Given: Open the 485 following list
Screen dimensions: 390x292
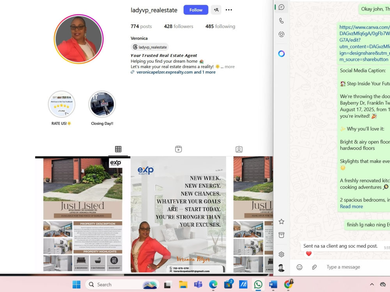Looking at the screenshot, I should point(220,26).
